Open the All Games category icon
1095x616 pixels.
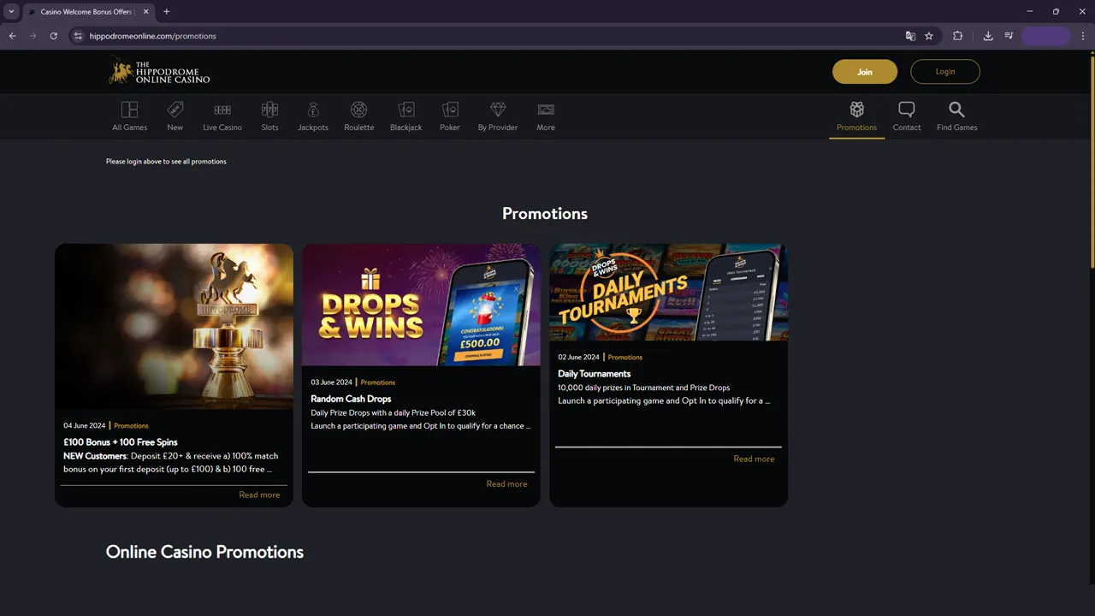tap(129, 110)
